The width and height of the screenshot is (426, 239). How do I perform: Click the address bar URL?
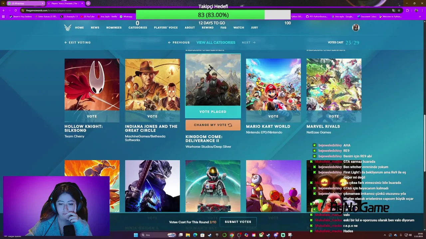point(49,10)
